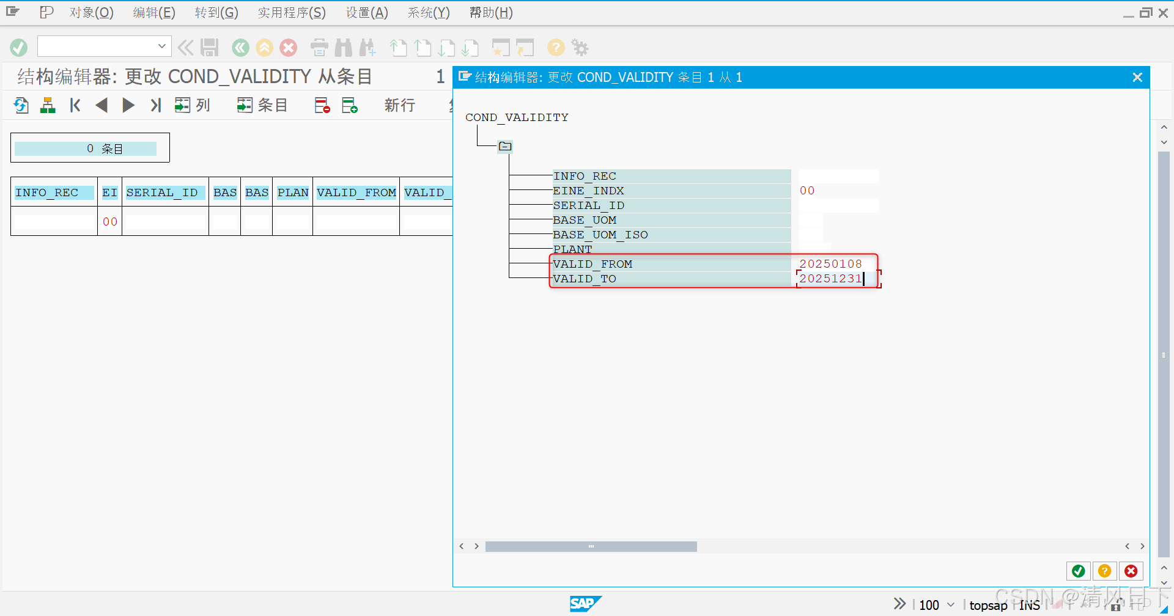1174x616 pixels.
Task: Click the red Cancel icon in main toolbar
Action: 289,47
